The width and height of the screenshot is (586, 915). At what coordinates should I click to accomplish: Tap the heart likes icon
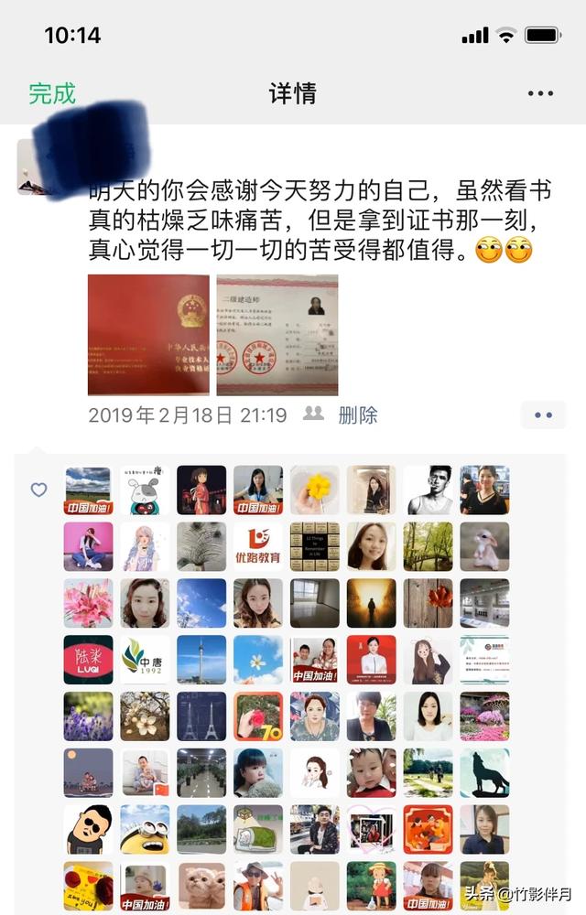tap(38, 490)
